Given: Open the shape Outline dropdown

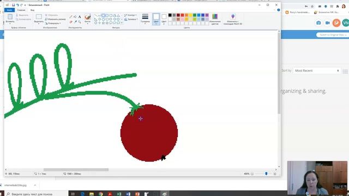Looking at the screenshot, I should tap(131, 15).
